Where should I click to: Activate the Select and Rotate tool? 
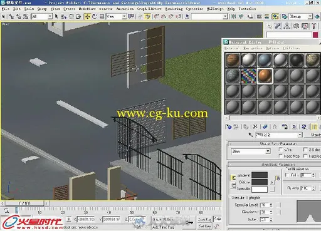point(95,16)
